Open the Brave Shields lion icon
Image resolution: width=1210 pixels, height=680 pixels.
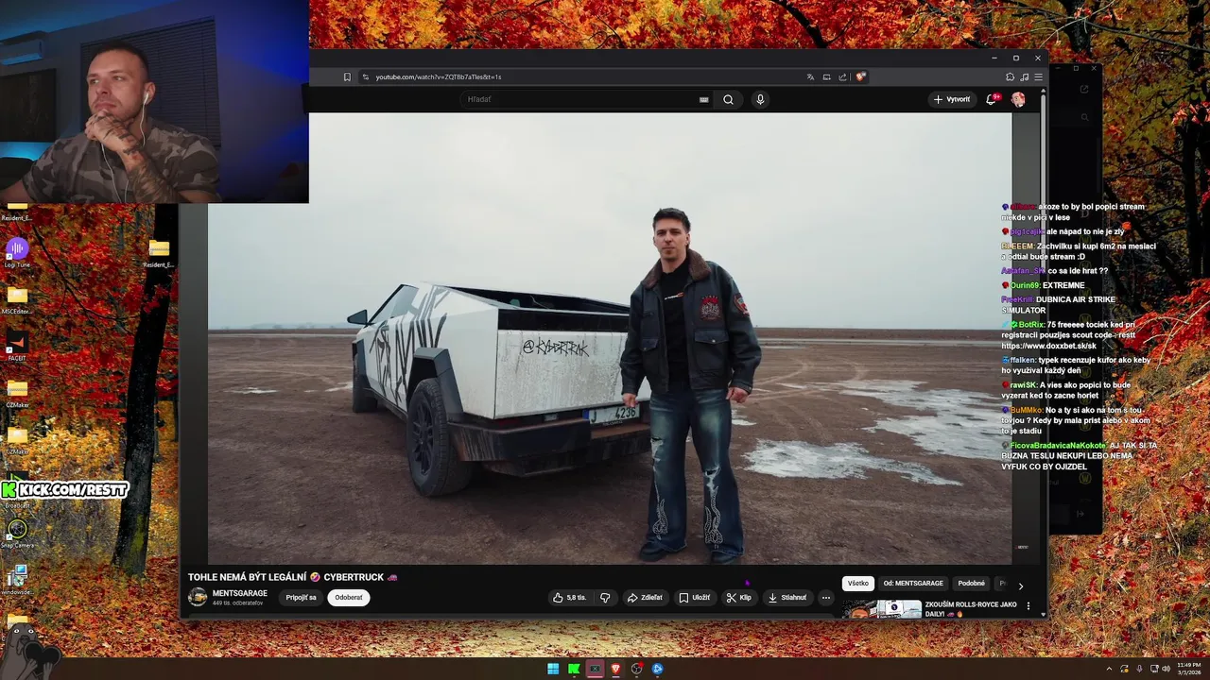(x=860, y=76)
